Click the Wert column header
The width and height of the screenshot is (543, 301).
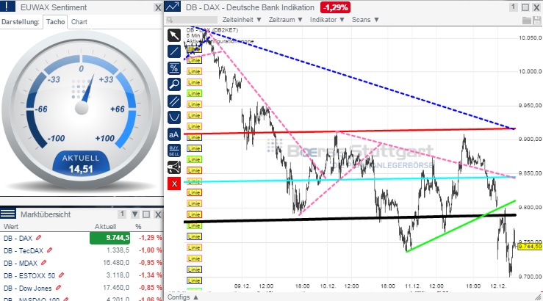click(x=11, y=227)
